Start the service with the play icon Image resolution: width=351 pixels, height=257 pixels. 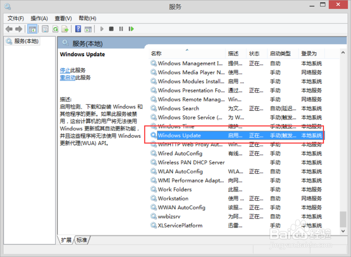[x=102, y=29]
